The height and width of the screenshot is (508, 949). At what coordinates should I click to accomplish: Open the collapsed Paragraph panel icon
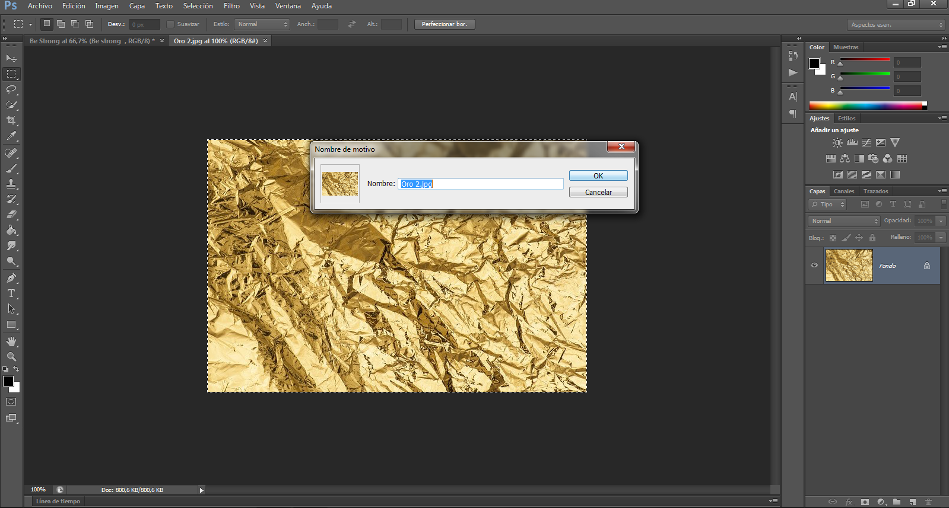793,113
